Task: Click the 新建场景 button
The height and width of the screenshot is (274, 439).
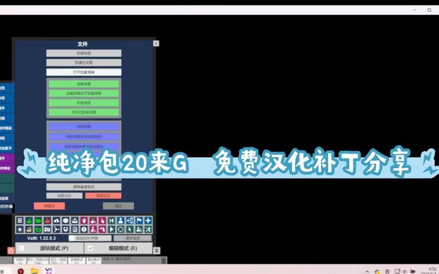Action: point(84,53)
